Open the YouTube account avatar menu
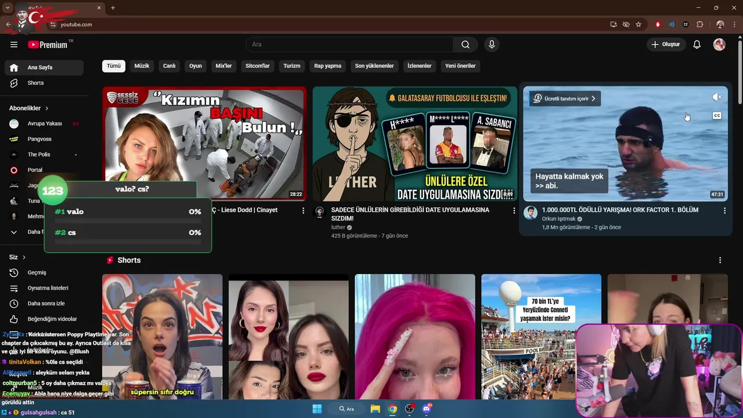 point(719,45)
